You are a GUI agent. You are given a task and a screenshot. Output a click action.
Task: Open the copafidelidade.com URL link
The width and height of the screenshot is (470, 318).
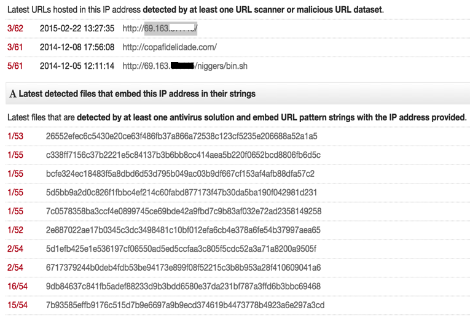click(x=170, y=47)
